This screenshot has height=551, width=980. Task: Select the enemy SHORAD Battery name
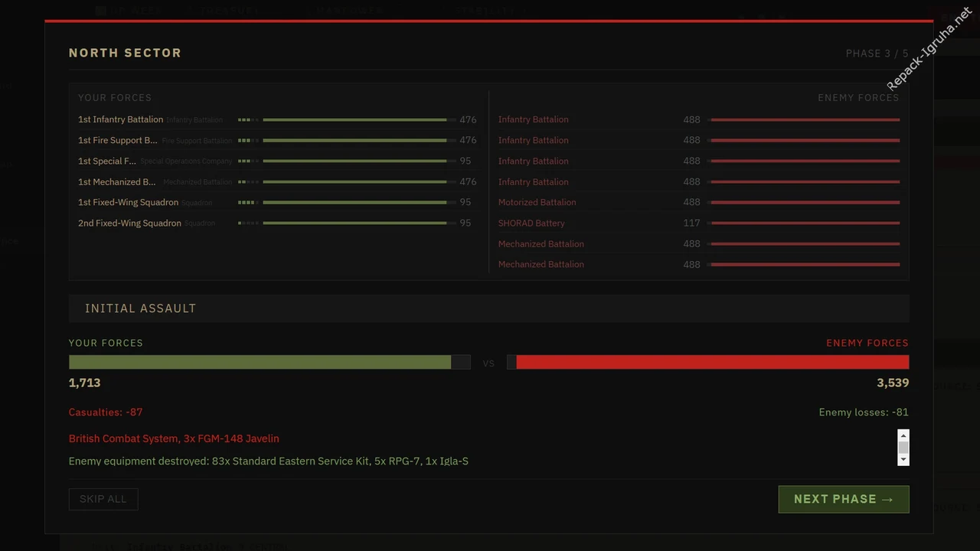tap(531, 223)
